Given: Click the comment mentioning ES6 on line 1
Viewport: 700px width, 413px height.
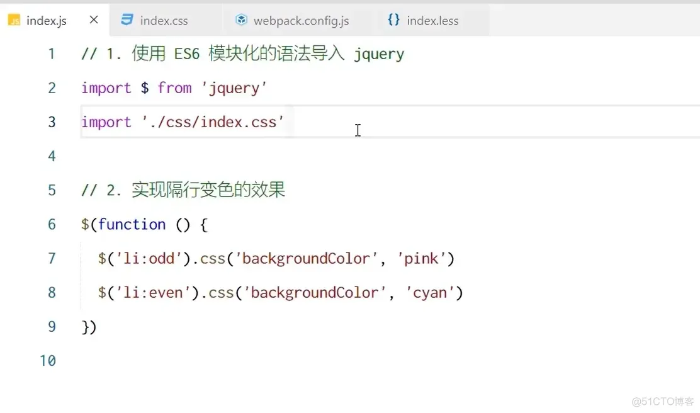Looking at the screenshot, I should pyautogui.click(x=242, y=54).
